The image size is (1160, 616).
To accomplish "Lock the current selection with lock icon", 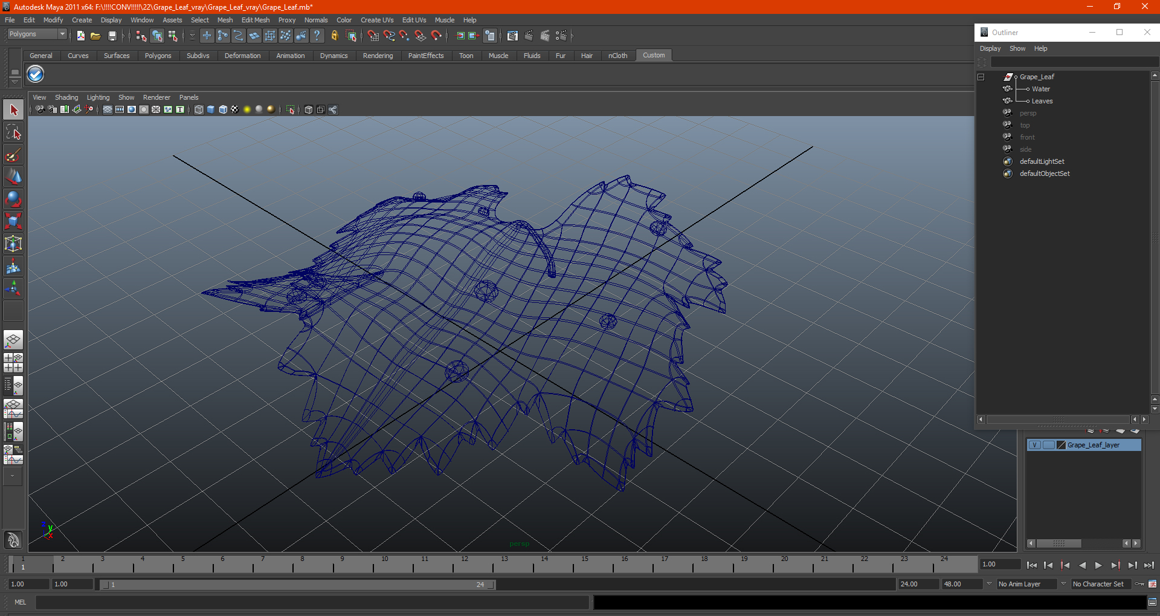I will [x=334, y=36].
